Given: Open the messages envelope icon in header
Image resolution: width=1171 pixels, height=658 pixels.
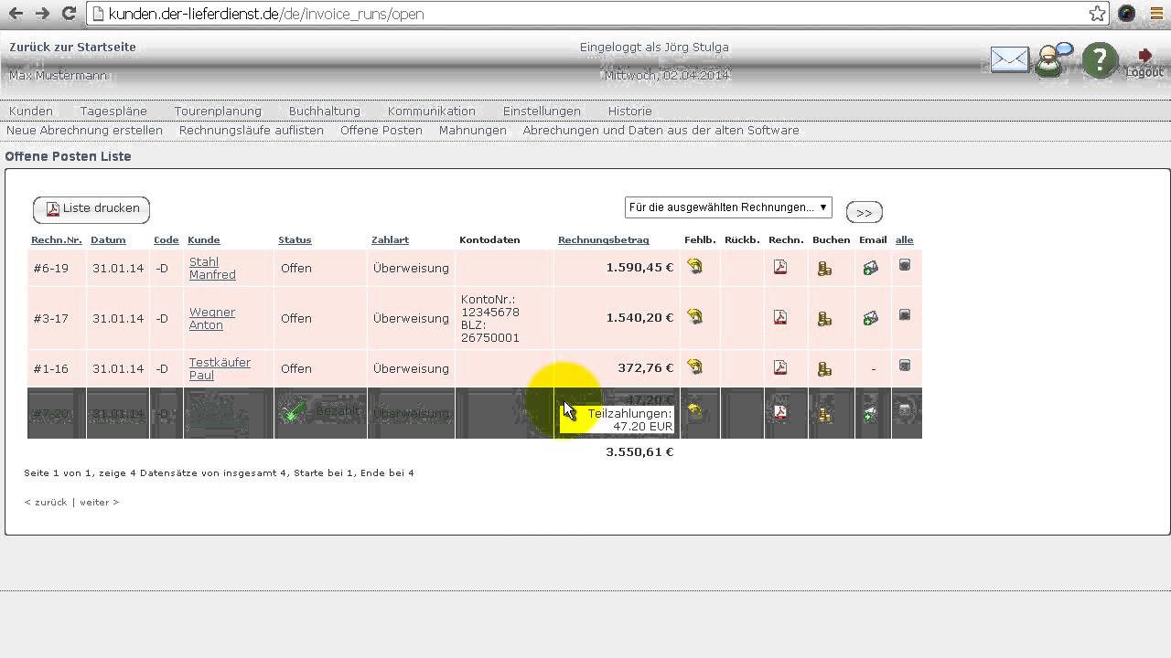Looking at the screenshot, I should tap(1010, 60).
